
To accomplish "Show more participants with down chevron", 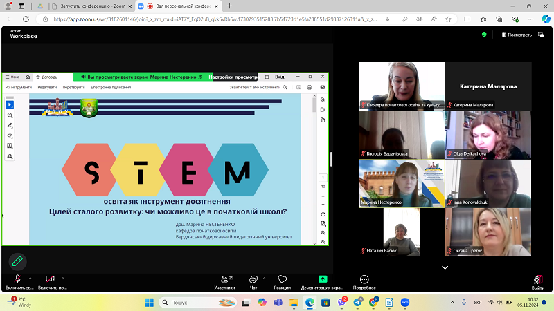I will (x=445, y=267).
